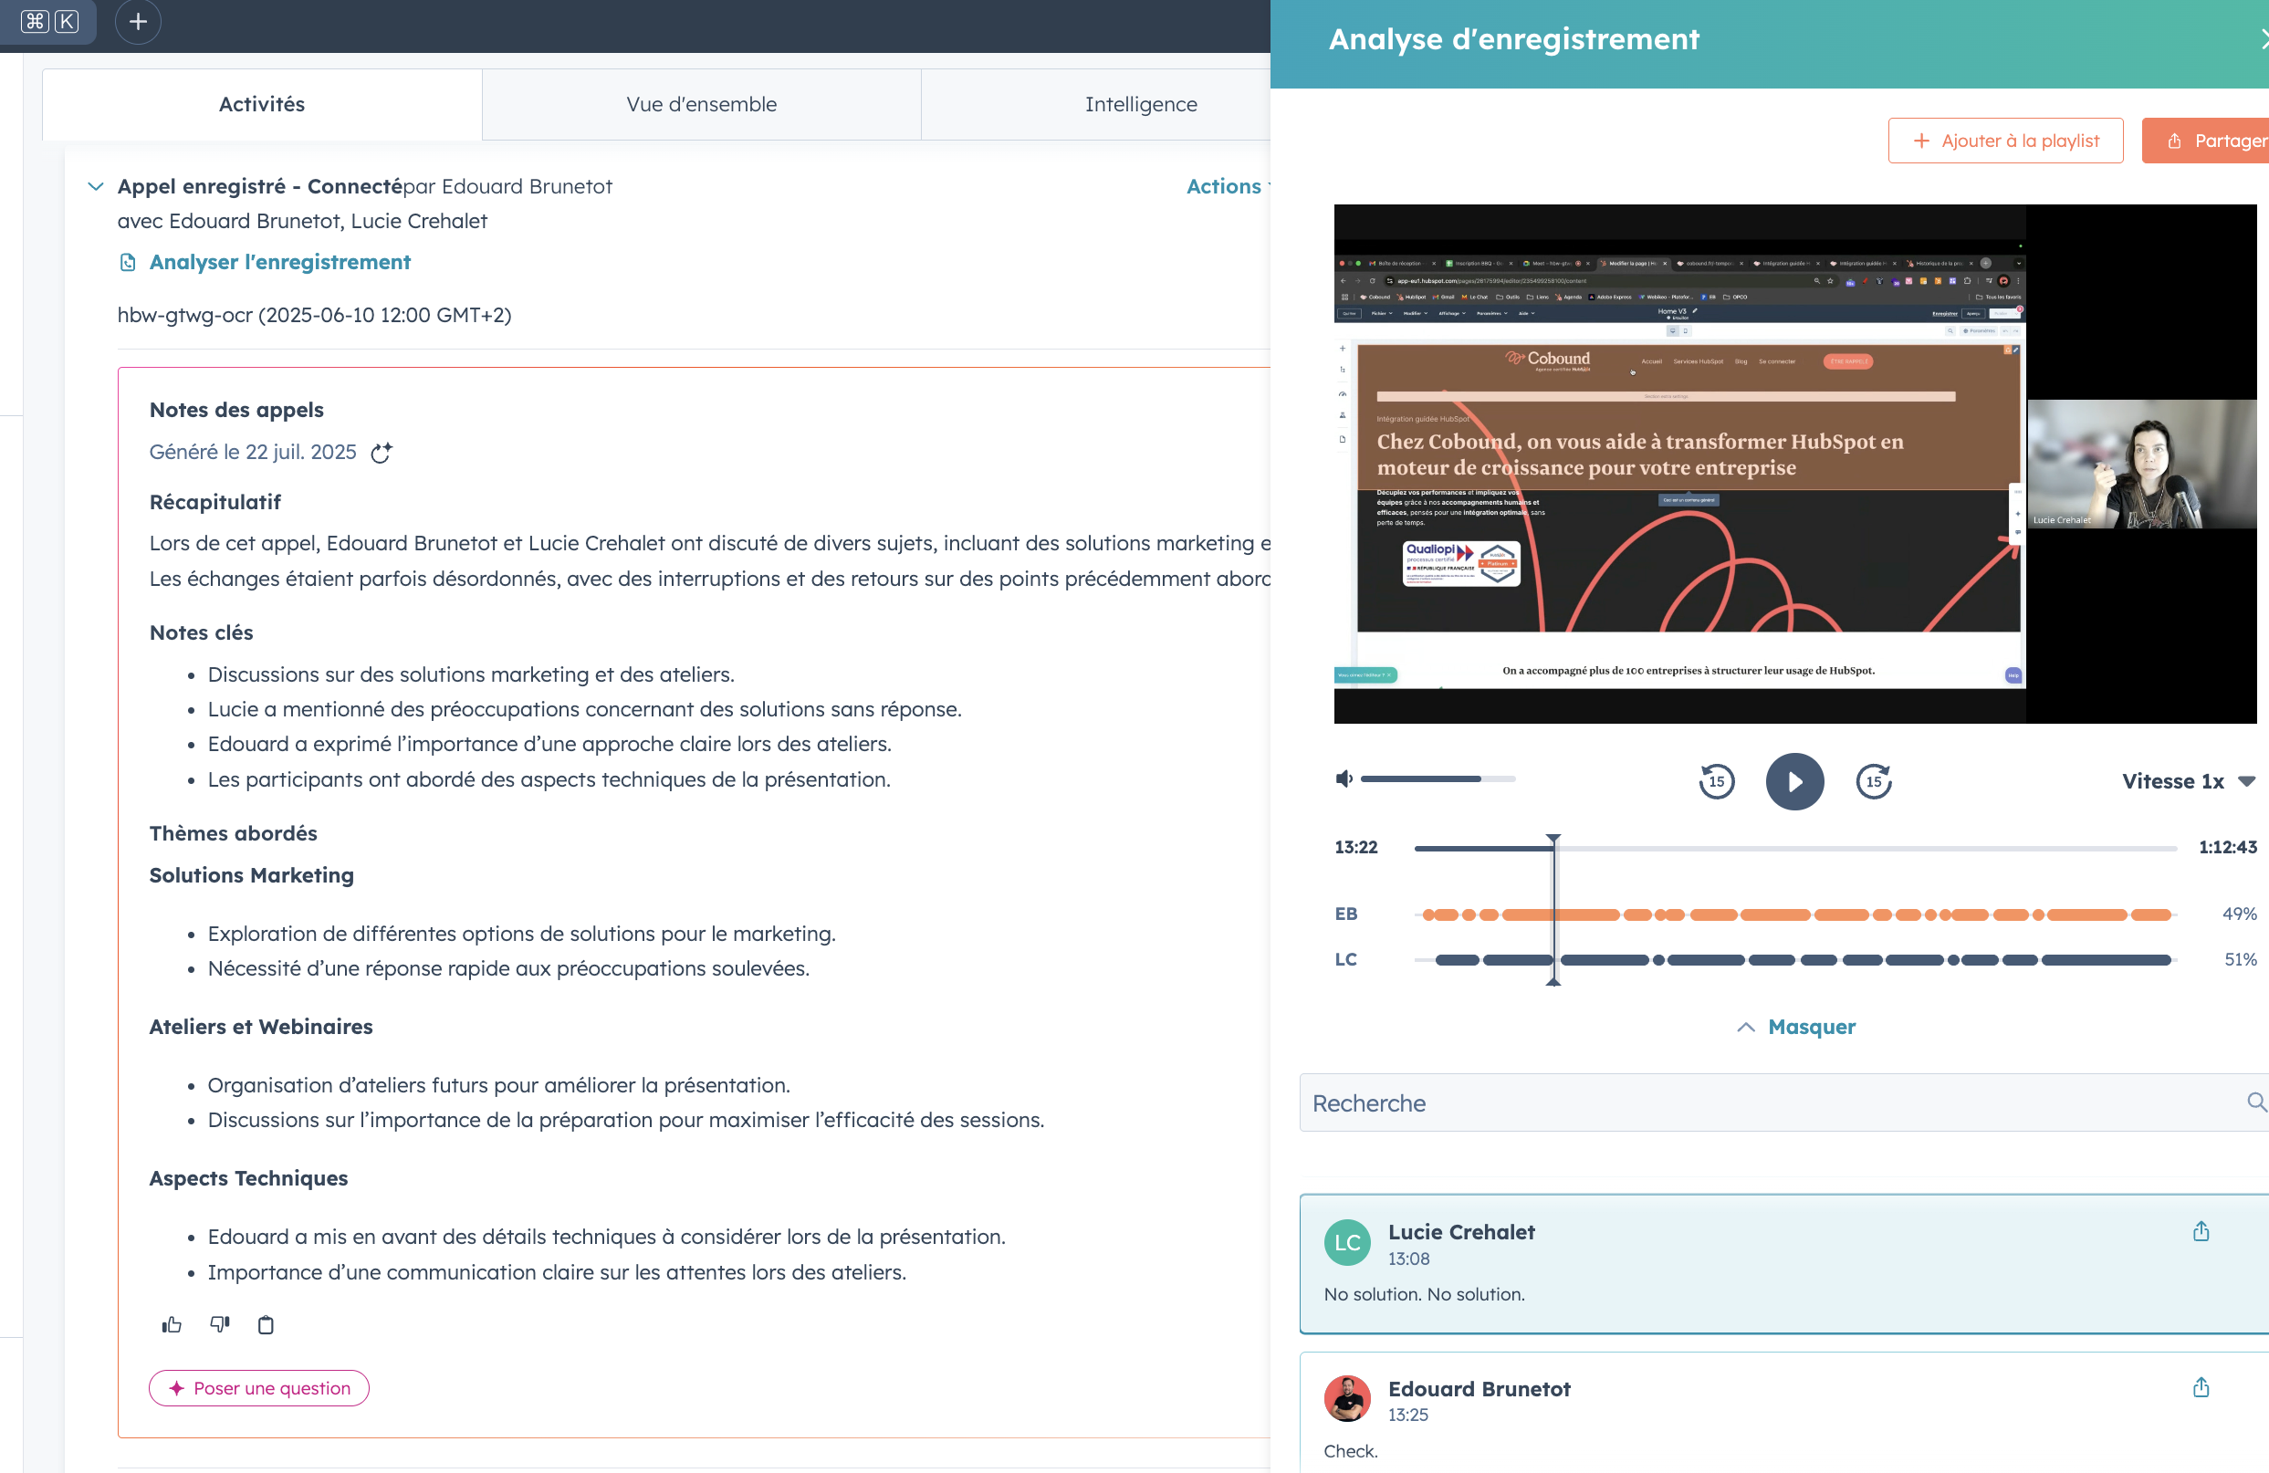Open the Actions dropdown menu
The image size is (2269, 1473).
coord(1227,187)
